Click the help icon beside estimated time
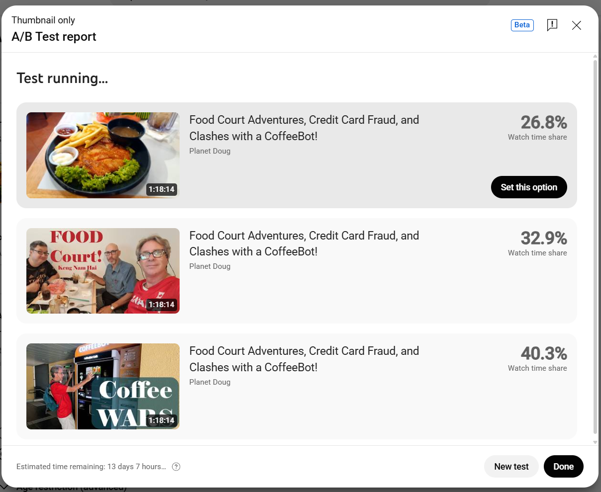The height and width of the screenshot is (492, 601). click(176, 467)
